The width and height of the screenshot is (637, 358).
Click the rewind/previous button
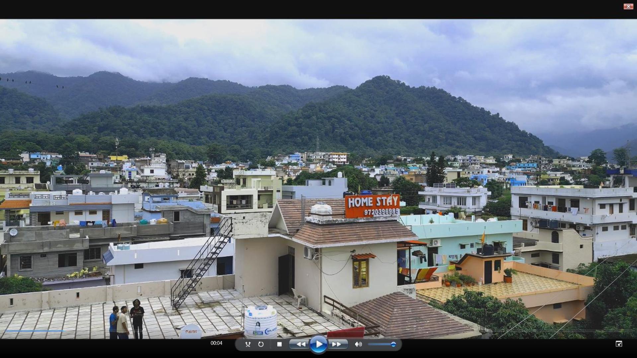coord(300,344)
